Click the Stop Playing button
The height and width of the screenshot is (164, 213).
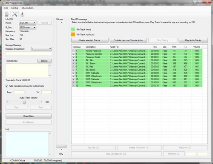tap(163, 40)
